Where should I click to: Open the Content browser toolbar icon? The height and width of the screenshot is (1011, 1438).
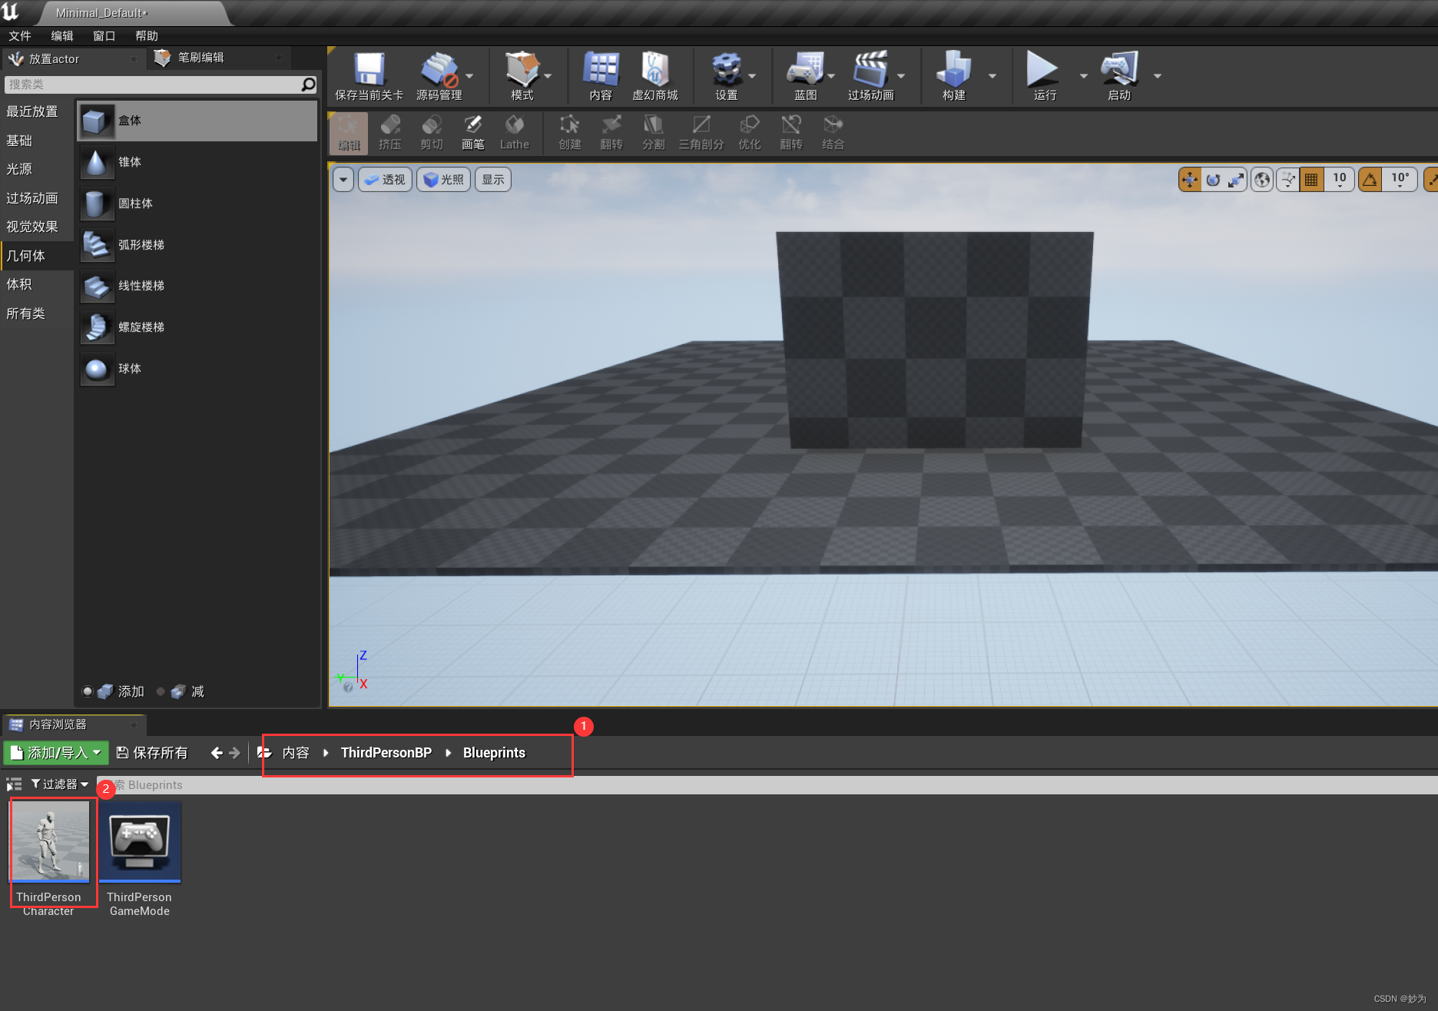[601, 70]
